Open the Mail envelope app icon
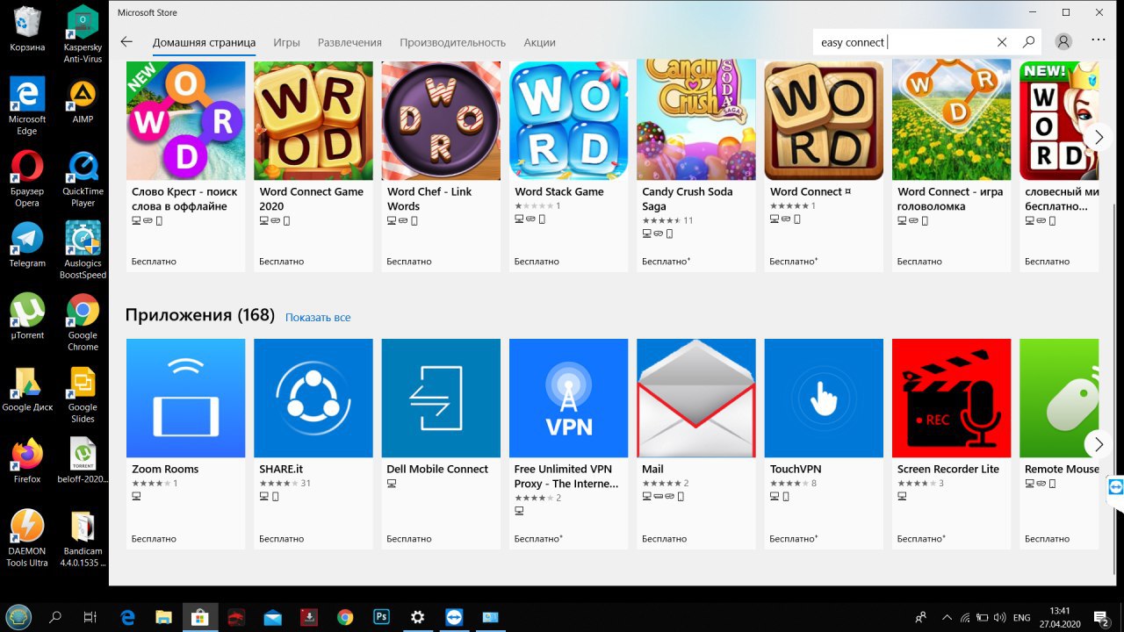This screenshot has width=1124, height=632. point(695,398)
